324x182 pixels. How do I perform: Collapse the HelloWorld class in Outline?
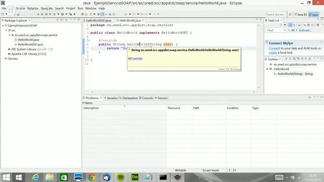tap(267, 69)
